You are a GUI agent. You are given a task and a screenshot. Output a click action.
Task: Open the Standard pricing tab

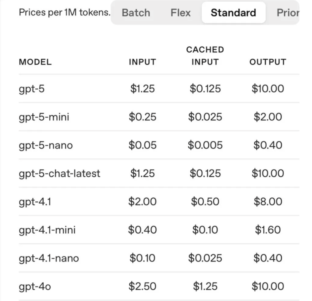(233, 12)
